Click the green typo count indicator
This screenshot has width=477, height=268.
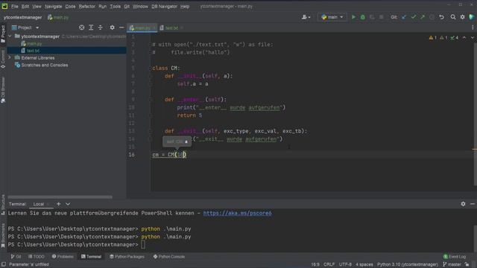pos(455,38)
